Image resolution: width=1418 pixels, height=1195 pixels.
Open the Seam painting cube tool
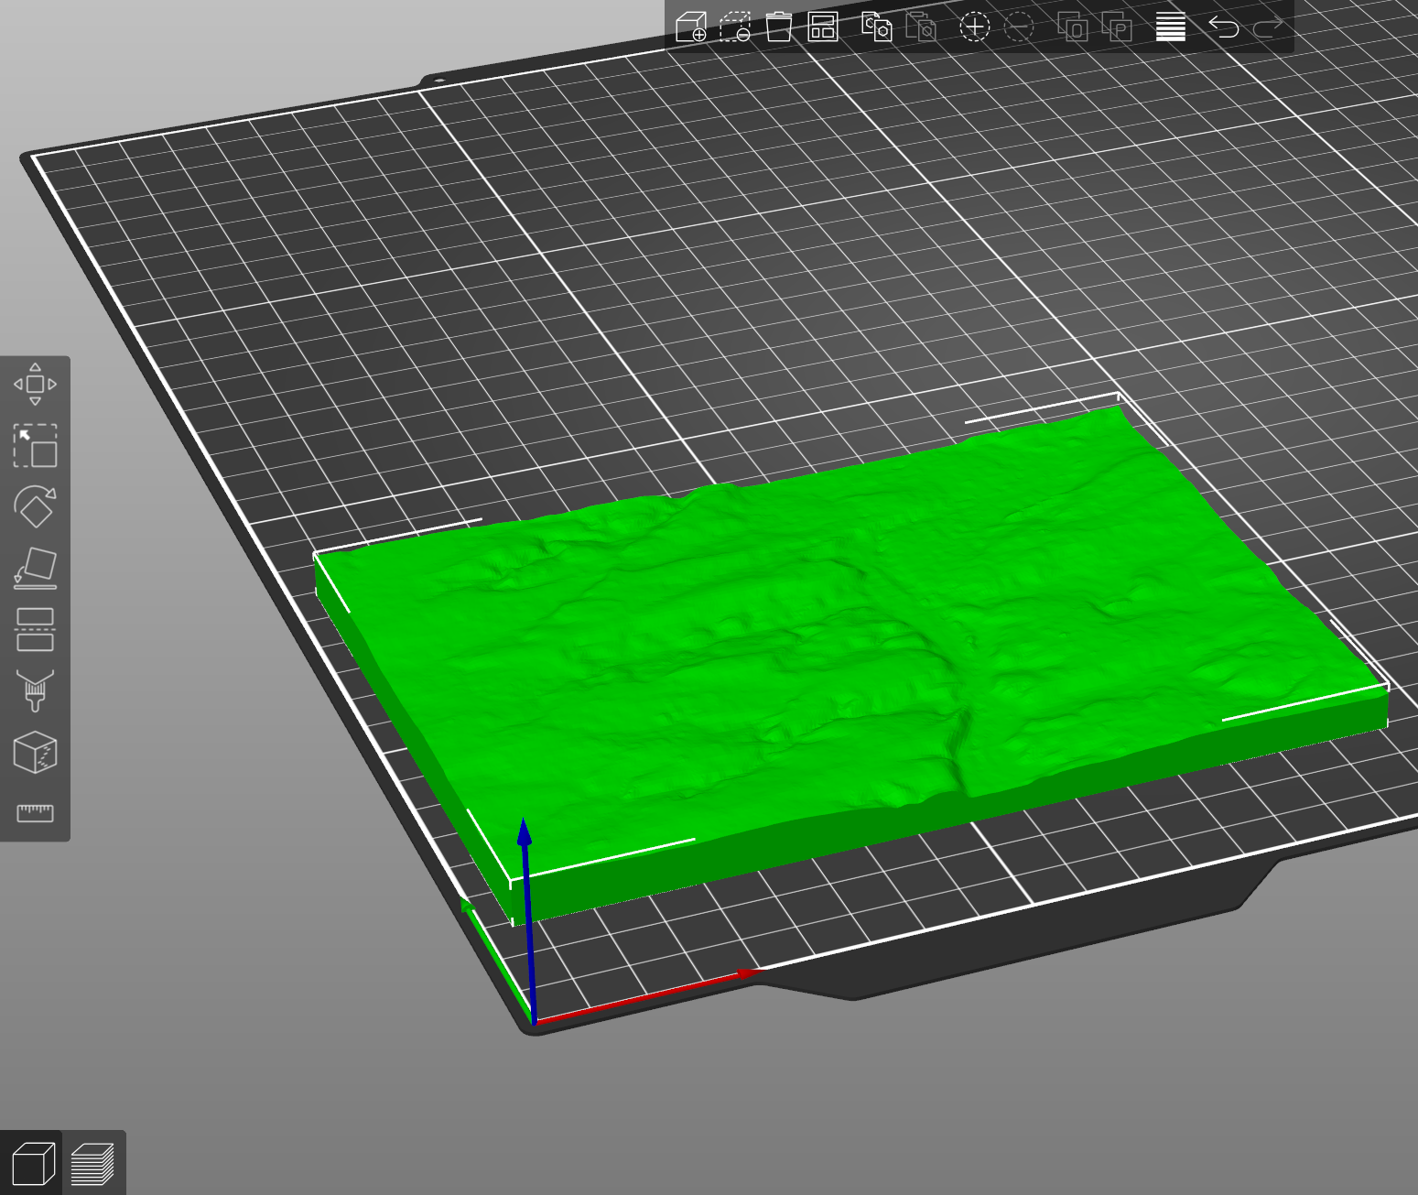[35, 753]
